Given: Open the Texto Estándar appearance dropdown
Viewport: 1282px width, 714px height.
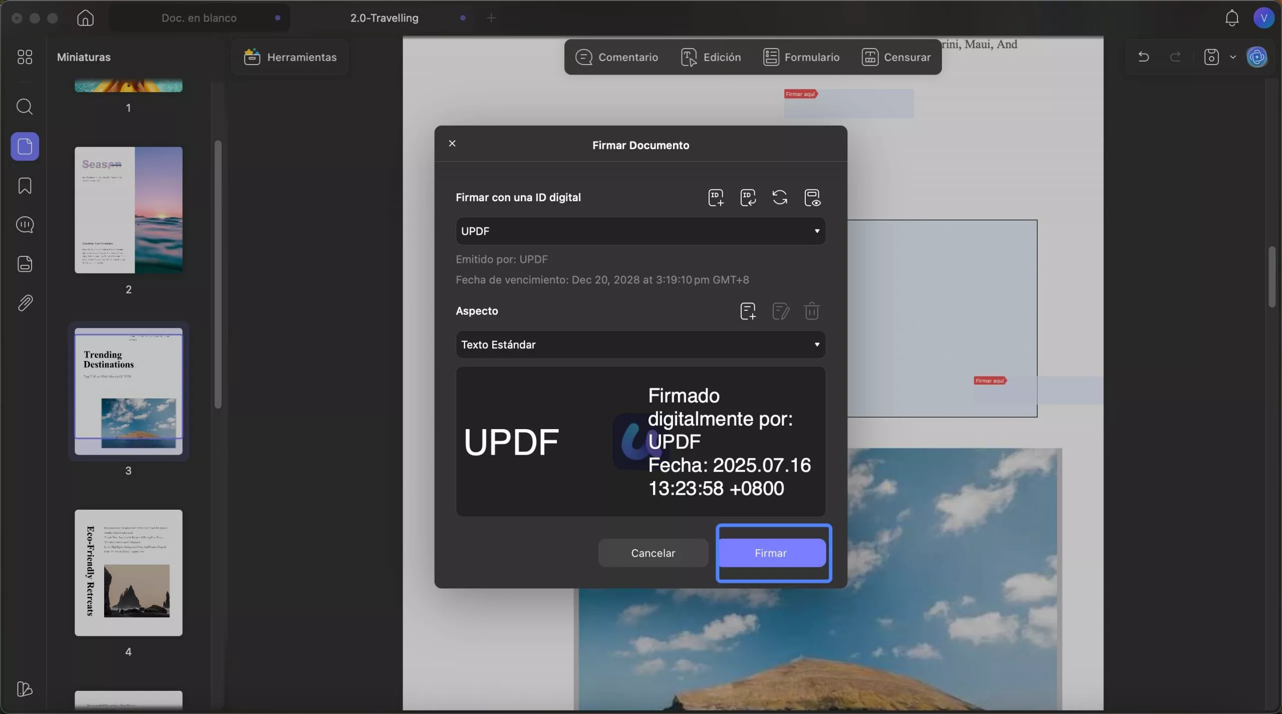Looking at the screenshot, I should click(640, 344).
